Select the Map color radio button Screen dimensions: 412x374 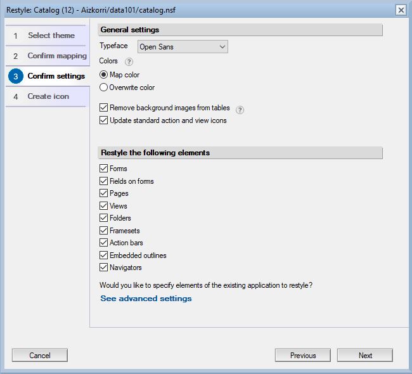(104, 75)
